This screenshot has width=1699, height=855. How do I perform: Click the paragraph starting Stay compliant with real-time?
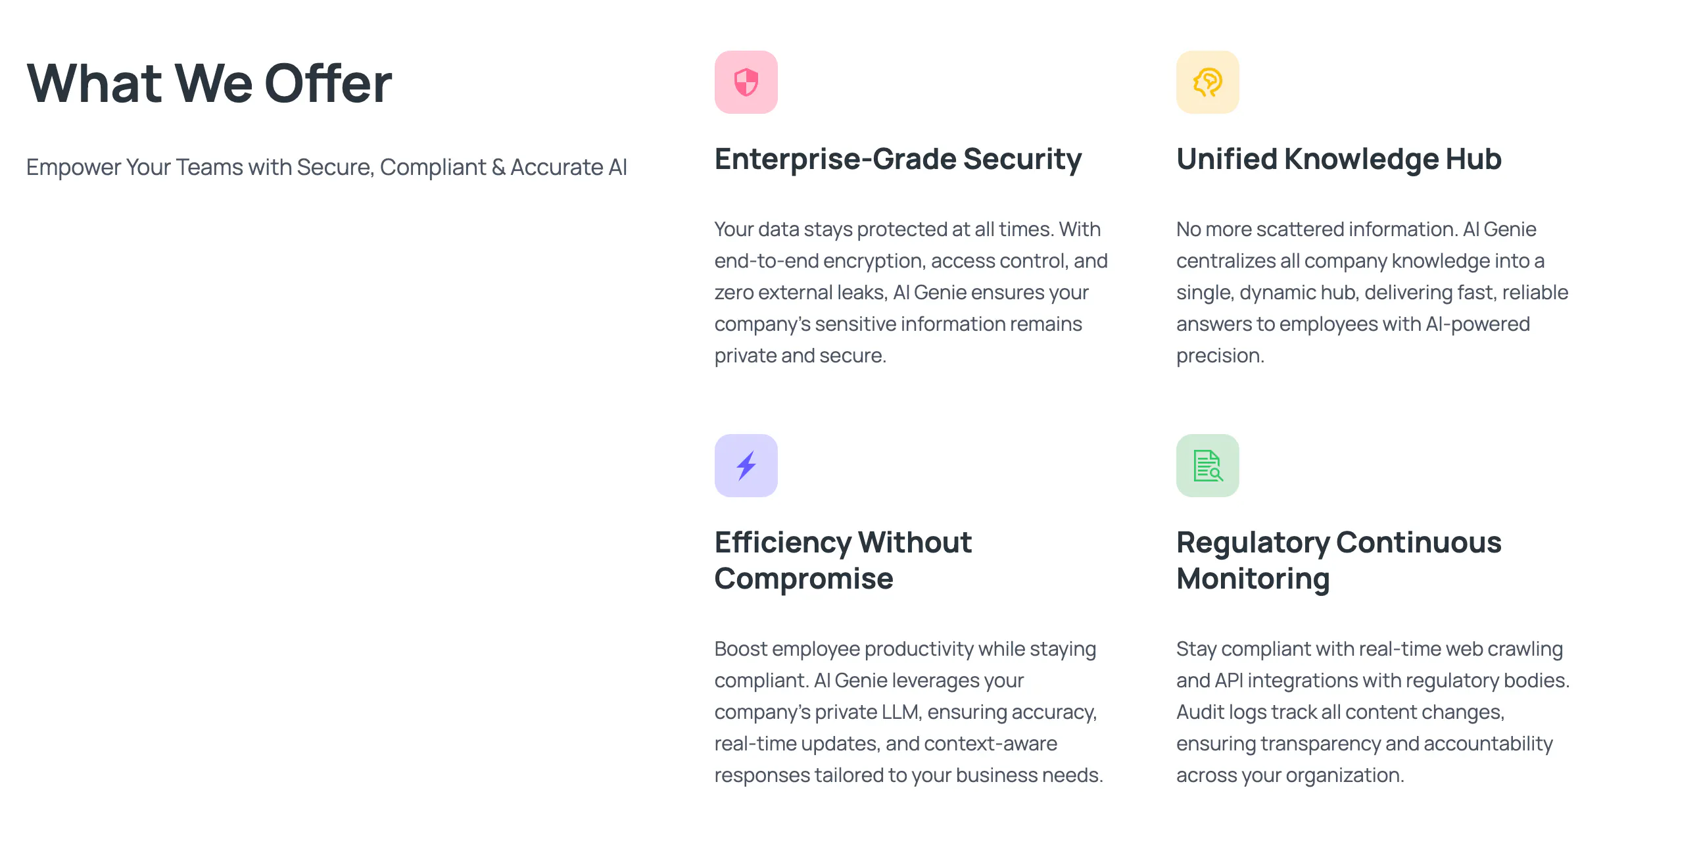coord(1372,712)
